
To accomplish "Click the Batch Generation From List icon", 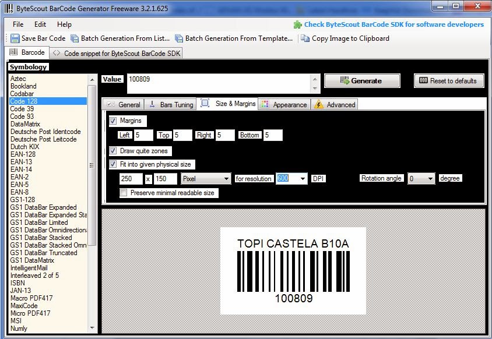I will click(75, 38).
